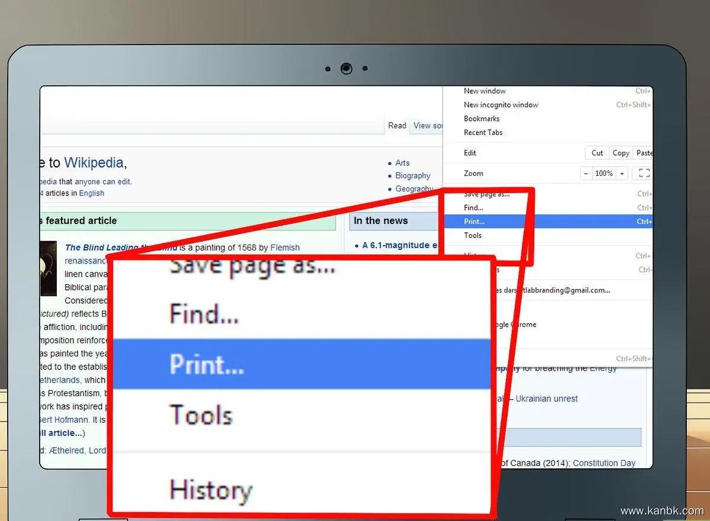
Task: Click the Flemish link in featured article
Action: (x=285, y=247)
